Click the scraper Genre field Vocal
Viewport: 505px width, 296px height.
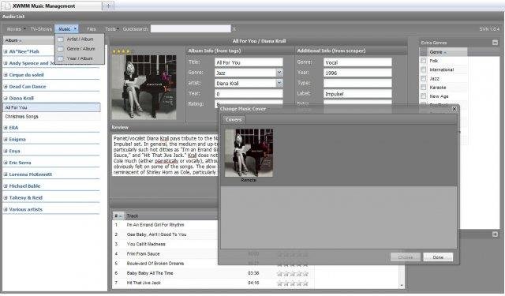[357, 62]
